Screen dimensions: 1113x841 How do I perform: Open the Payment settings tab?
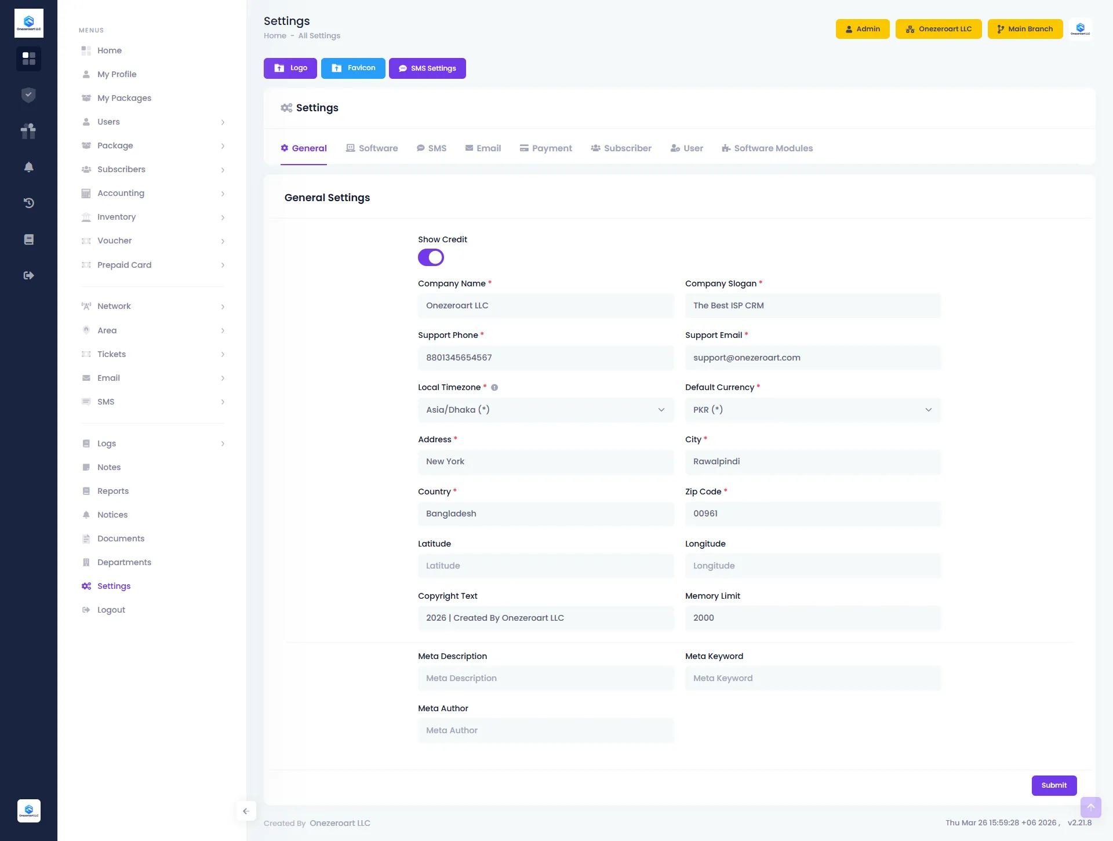point(545,148)
